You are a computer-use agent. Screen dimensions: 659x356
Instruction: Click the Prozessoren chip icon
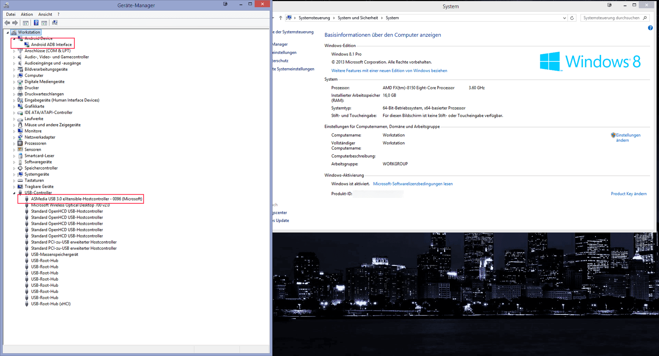(x=20, y=143)
